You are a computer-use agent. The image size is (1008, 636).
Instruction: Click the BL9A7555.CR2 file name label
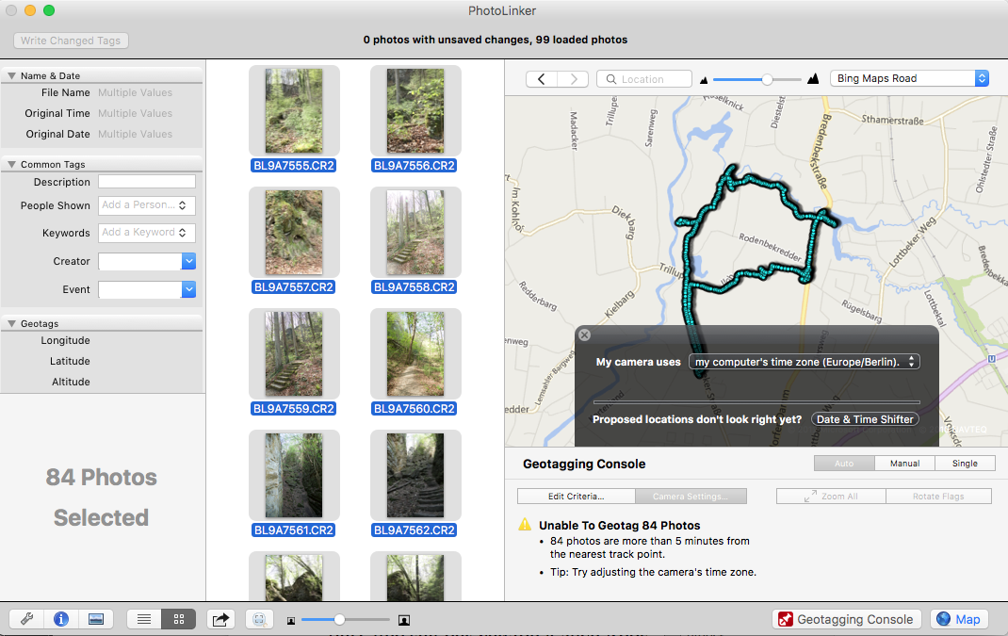pyautogui.click(x=294, y=165)
